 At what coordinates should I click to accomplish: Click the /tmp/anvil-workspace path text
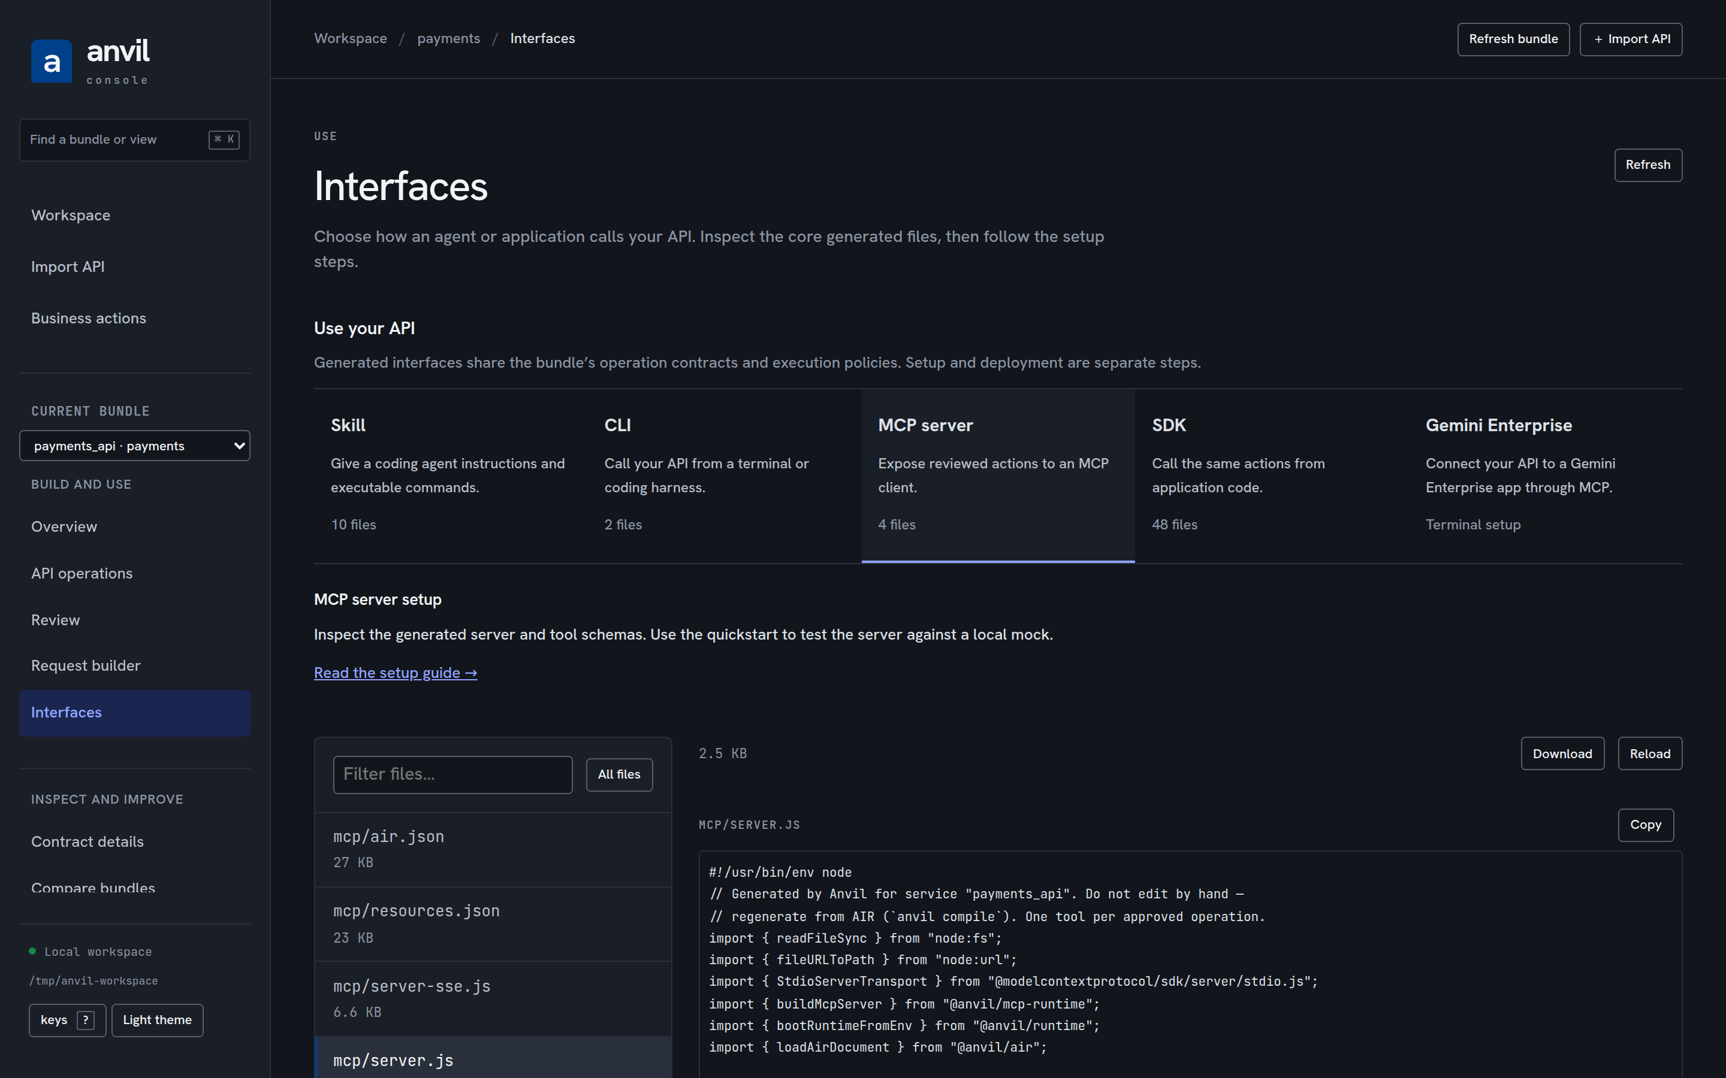pyautogui.click(x=93, y=981)
